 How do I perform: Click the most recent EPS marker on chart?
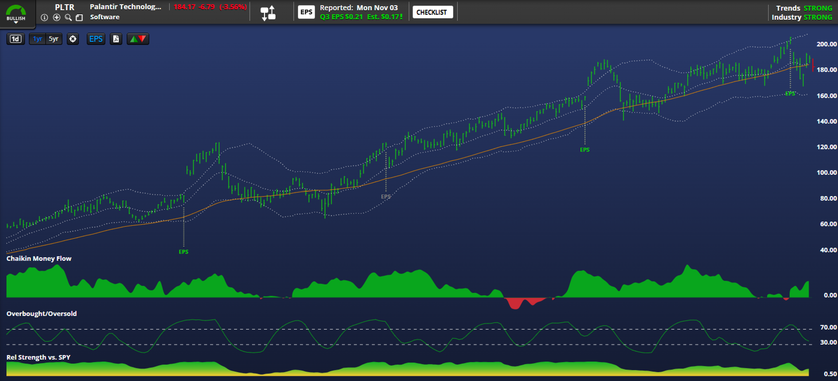tap(790, 93)
